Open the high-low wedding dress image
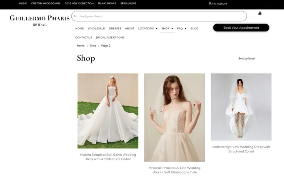Viewport: 284px width, 177px height. [x=241, y=107]
